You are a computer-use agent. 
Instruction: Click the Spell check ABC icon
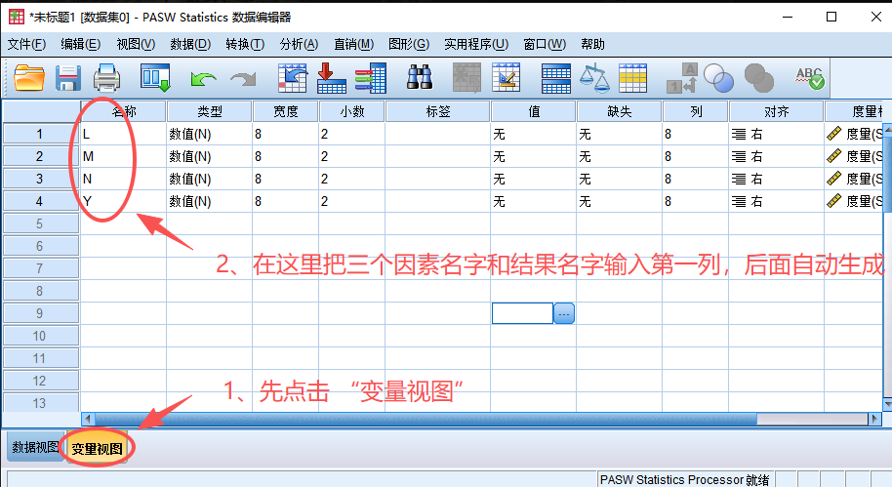pyautogui.click(x=809, y=77)
